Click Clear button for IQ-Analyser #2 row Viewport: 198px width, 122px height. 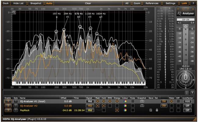coord(164,106)
